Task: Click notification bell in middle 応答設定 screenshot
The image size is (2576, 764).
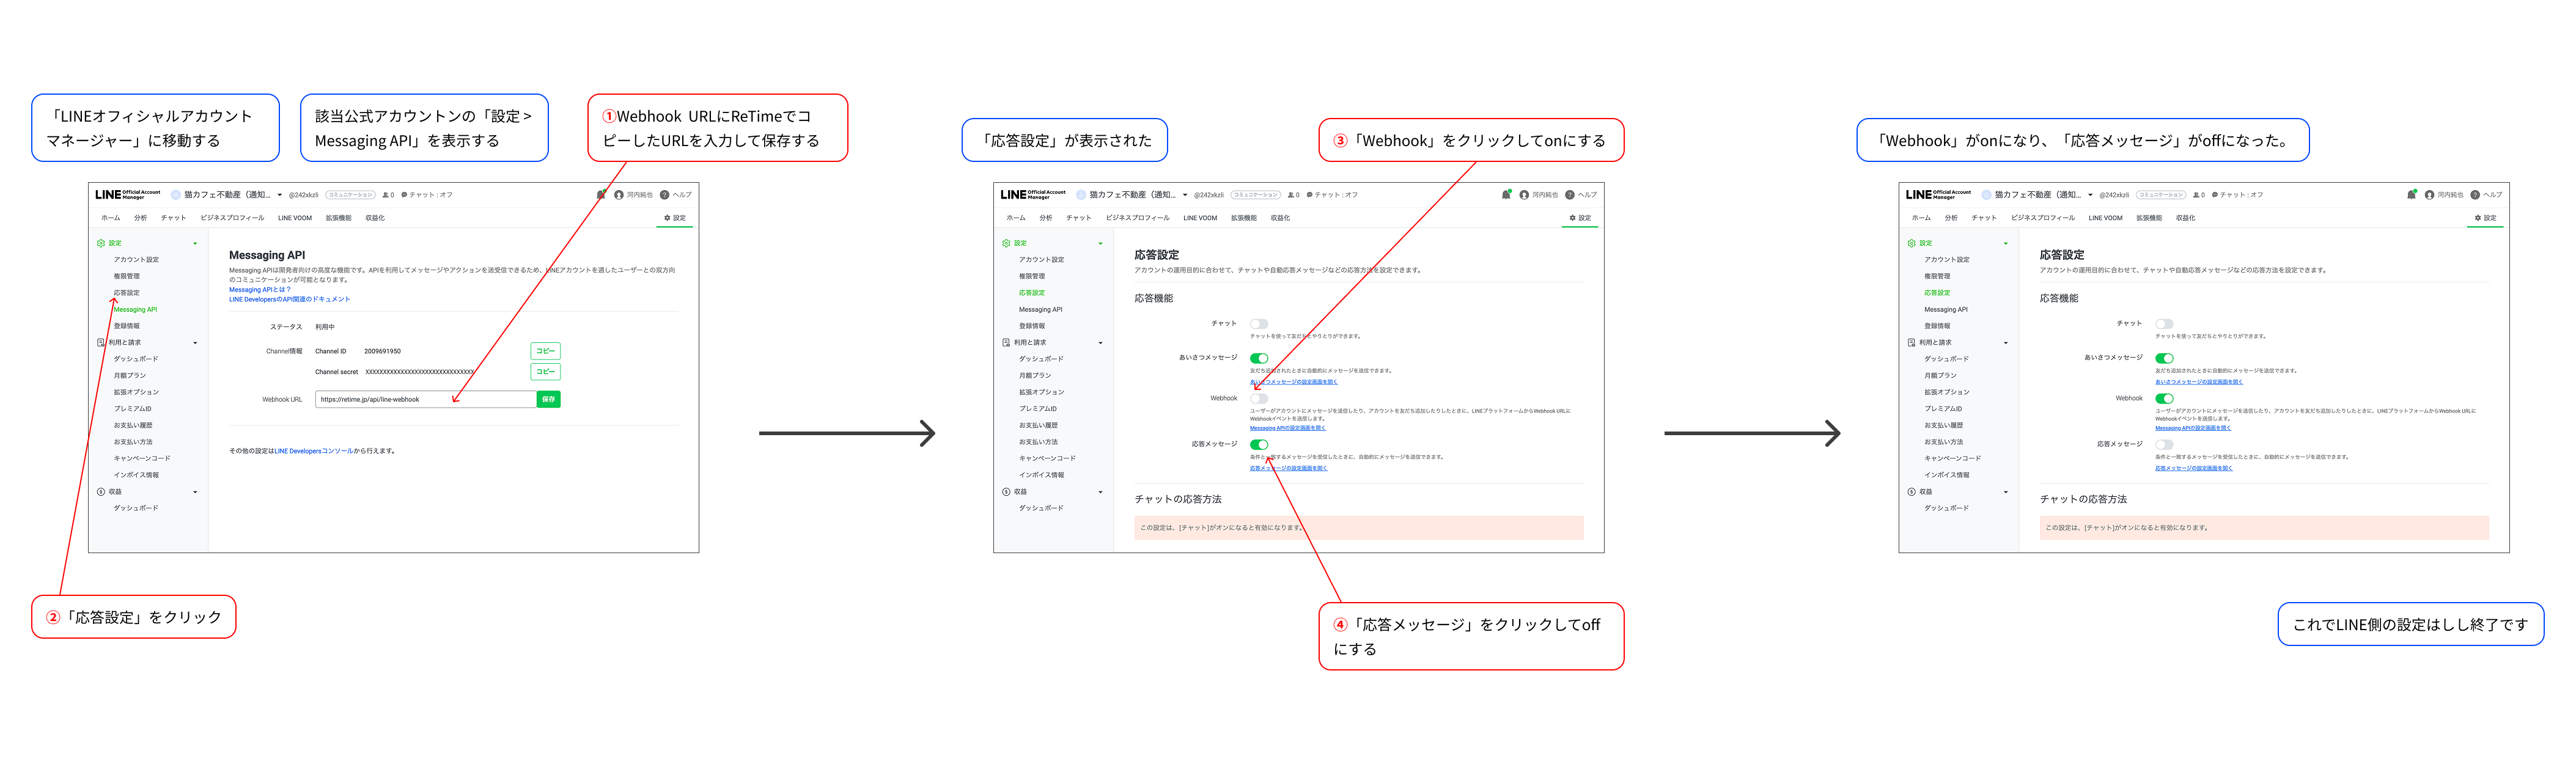Action: tap(1506, 195)
